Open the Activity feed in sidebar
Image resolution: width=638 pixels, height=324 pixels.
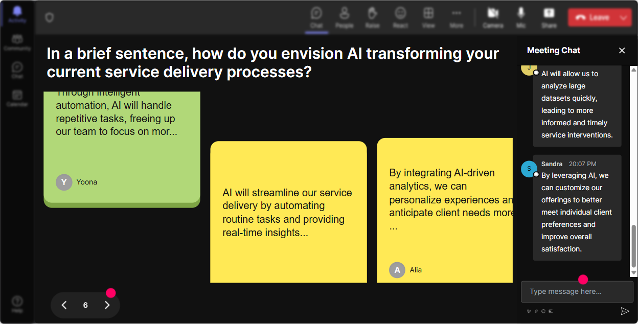click(x=17, y=14)
